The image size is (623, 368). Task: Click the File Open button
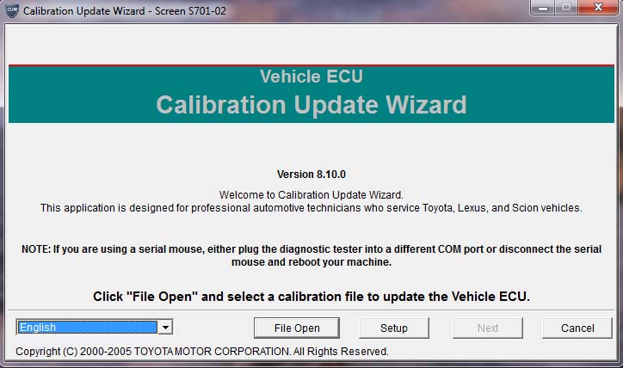point(297,328)
